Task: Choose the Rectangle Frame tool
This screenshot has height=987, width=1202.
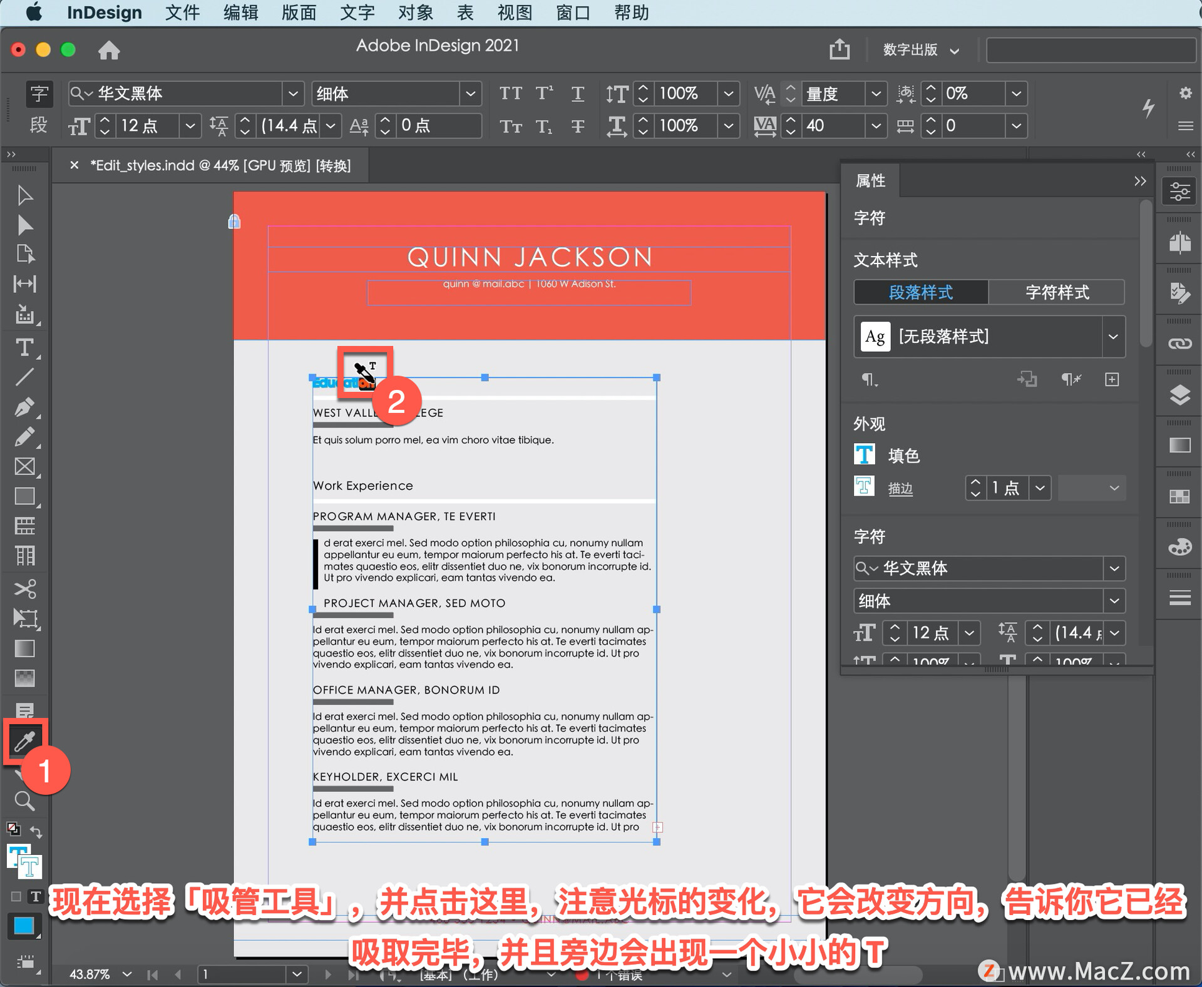Action: point(24,467)
